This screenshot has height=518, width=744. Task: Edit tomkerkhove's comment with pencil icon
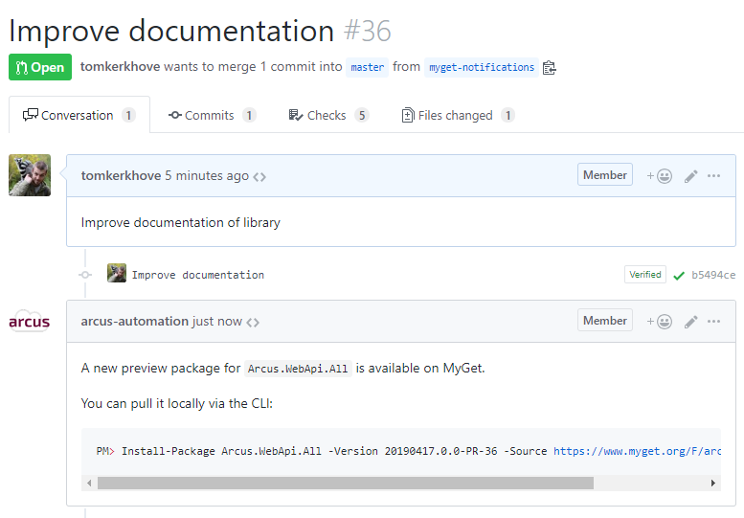(691, 176)
